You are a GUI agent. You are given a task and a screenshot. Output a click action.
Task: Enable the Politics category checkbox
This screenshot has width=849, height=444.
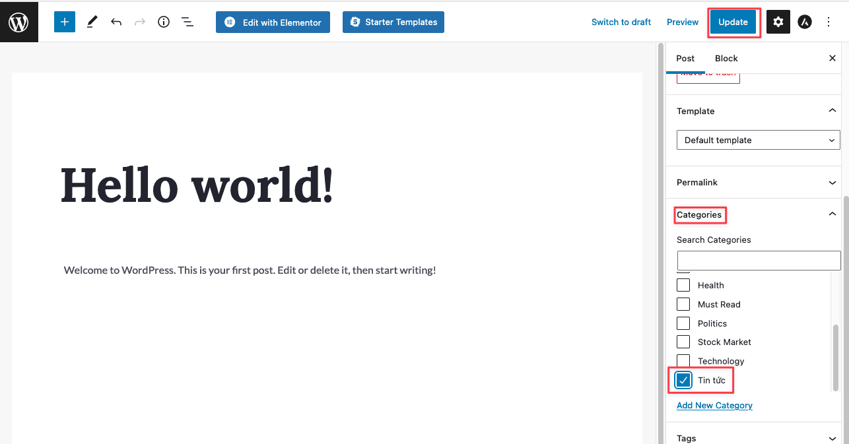point(683,323)
